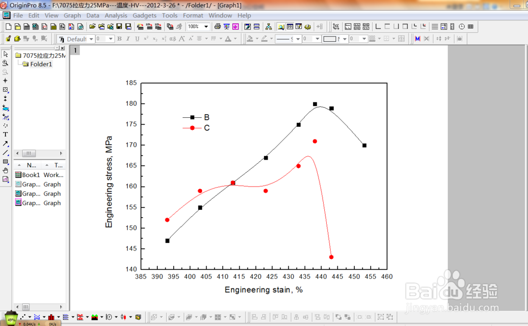
Task: Plot a column bar chart icon
Action: 51,317
